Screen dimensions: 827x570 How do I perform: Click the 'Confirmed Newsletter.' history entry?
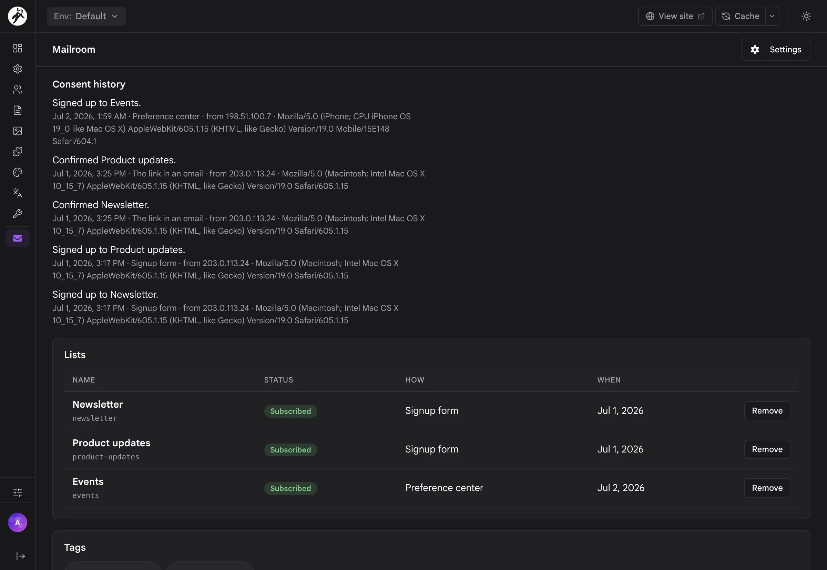[101, 205]
